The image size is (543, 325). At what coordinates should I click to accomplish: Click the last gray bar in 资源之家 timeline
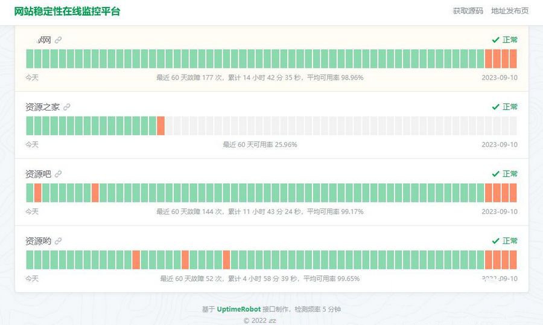tap(513, 126)
